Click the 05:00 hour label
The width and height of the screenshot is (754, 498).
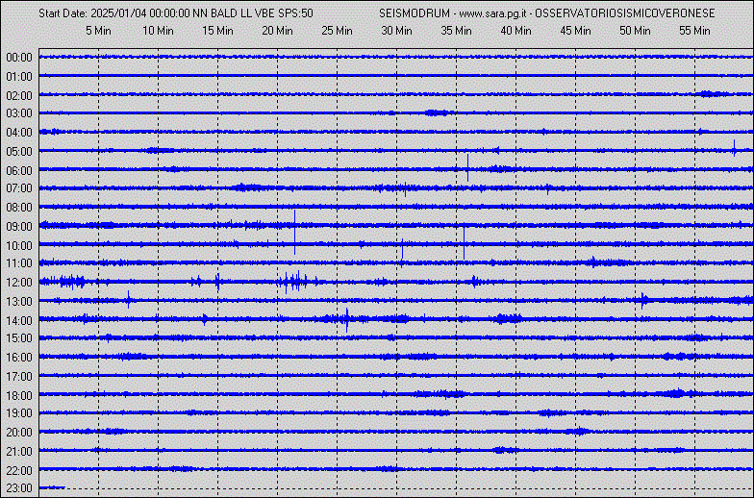pos(19,152)
